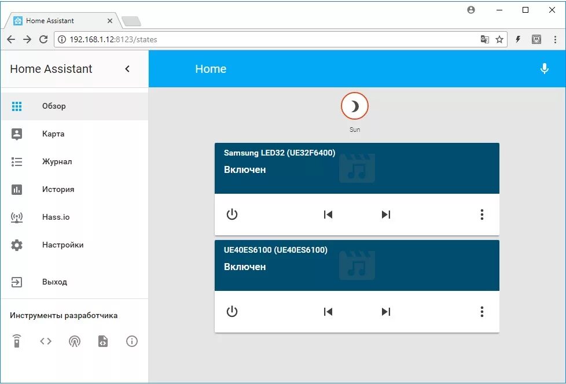Click Samsung LED32 (UE32F6400) card title

tap(280, 153)
